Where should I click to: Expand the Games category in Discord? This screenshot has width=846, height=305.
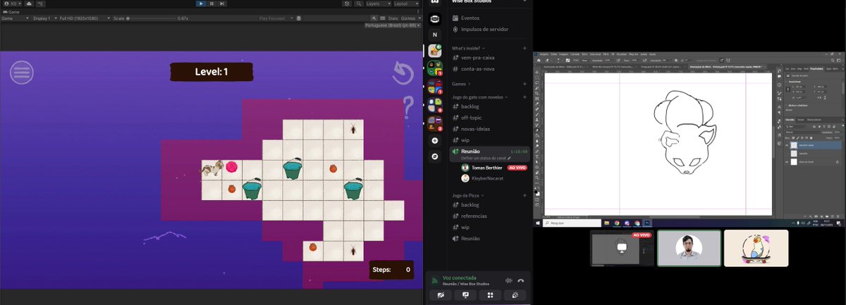coord(462,83)
